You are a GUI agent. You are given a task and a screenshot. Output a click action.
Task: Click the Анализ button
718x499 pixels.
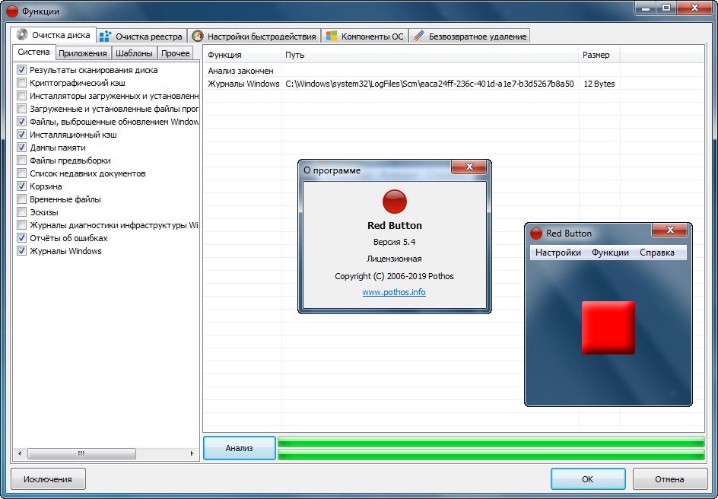(239, 448)
